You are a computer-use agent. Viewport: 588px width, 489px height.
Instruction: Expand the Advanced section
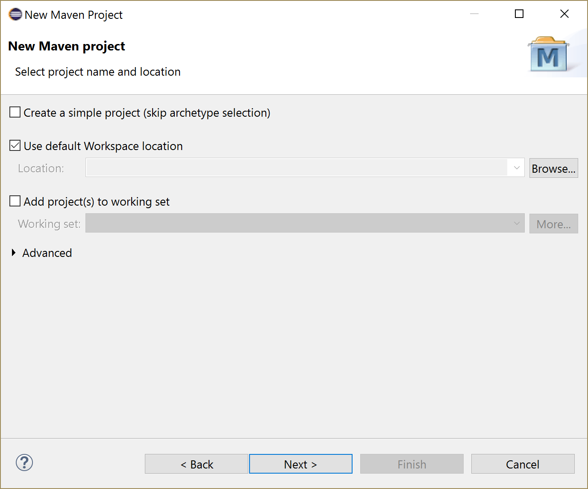click(14, 253)
